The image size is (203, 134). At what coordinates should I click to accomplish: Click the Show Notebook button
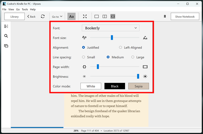point(185,17)
